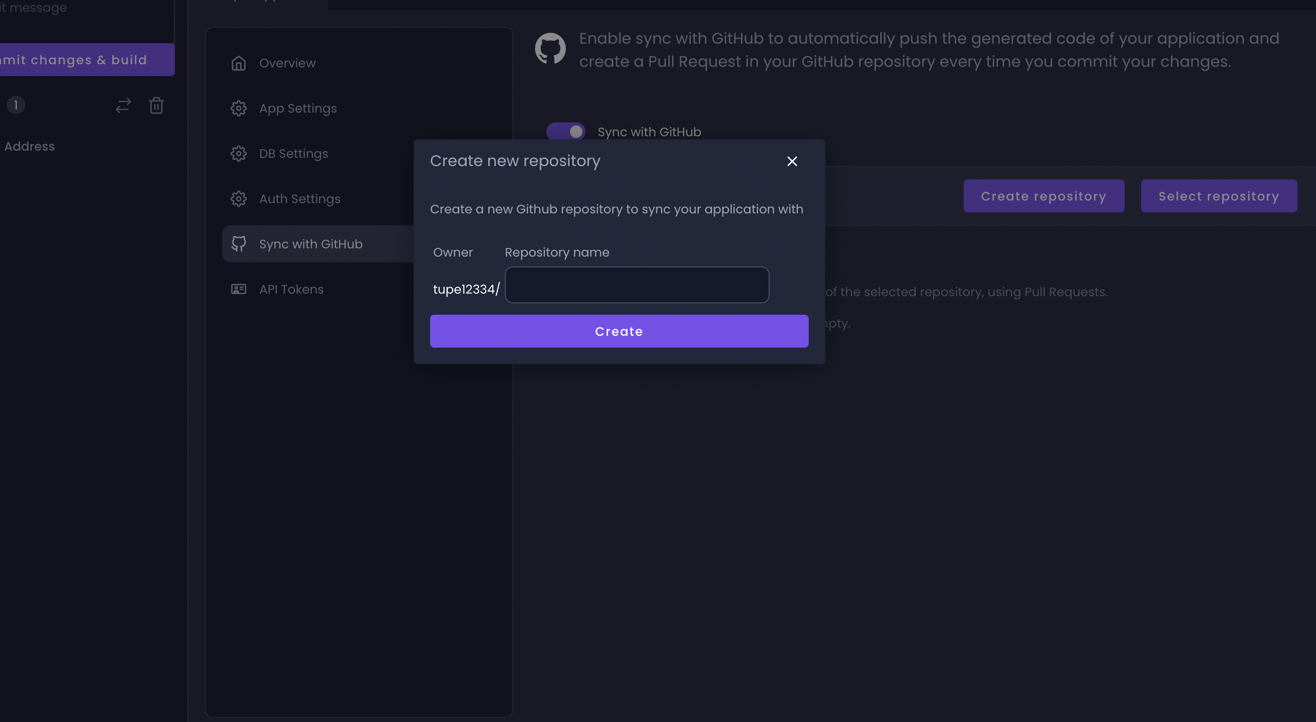
Task: Click the App Settings gear icon
Action: [x=239, y=109]
